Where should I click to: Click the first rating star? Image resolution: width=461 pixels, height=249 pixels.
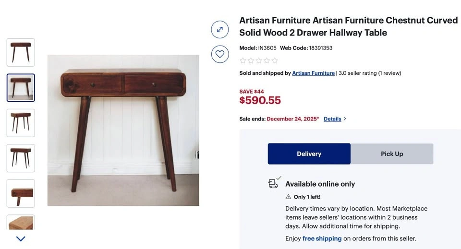click(x=243, y=60)
